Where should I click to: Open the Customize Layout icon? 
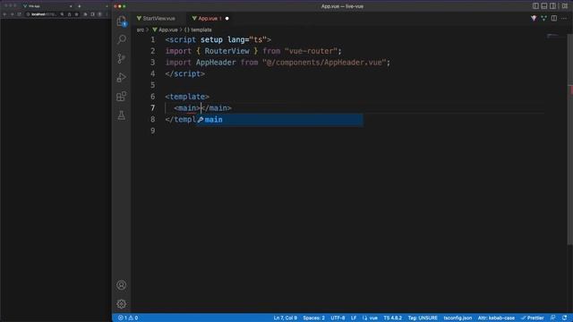565,6
